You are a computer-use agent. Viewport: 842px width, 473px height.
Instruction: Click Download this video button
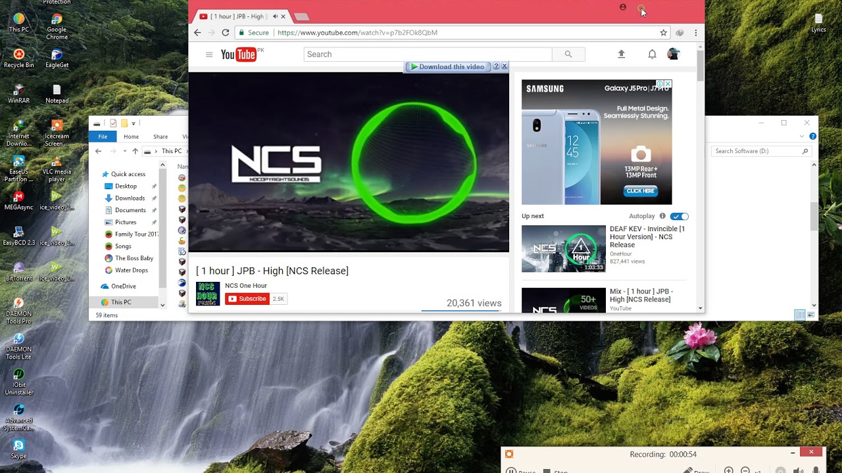pos(447,67)
